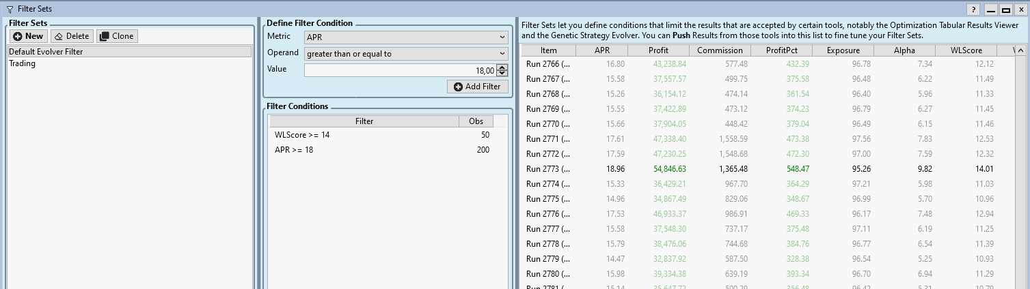Click the filter funnel icon in title bar
This screenshot has width=1030, height=289.
click(x=9, y=10)
